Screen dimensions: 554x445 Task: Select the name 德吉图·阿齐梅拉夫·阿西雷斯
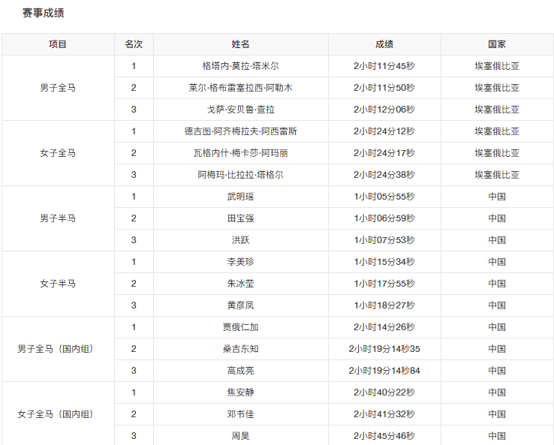241,131
